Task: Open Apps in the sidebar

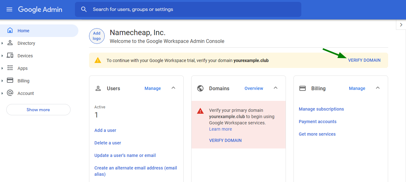Action: (23, 68)
